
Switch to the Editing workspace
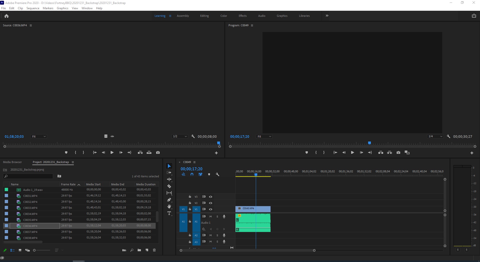(x=204, y=16)
